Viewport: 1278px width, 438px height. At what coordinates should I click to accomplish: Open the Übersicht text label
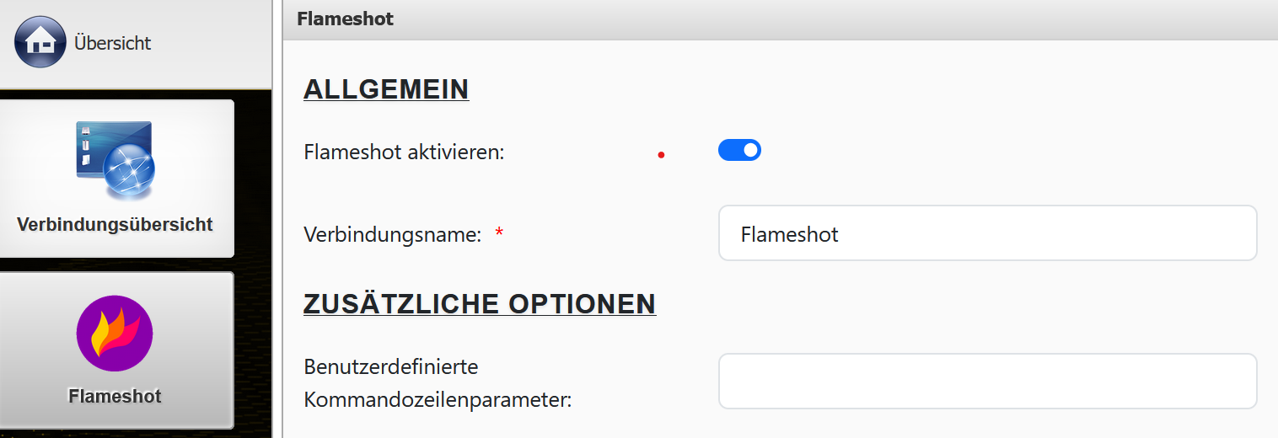(x=112, y=43)
